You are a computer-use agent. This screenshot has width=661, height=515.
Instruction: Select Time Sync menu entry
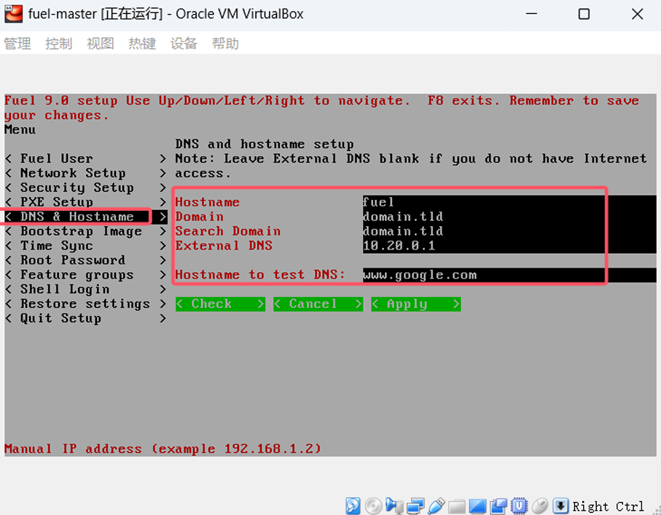click(86, 246)
